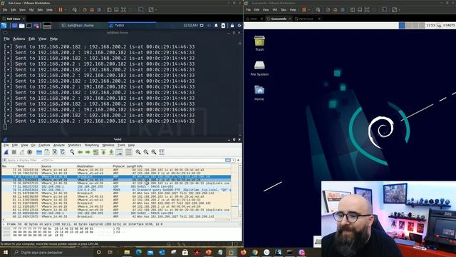Click the Wireshark packet list vertical scrollbar

click(x=239, y=191)
